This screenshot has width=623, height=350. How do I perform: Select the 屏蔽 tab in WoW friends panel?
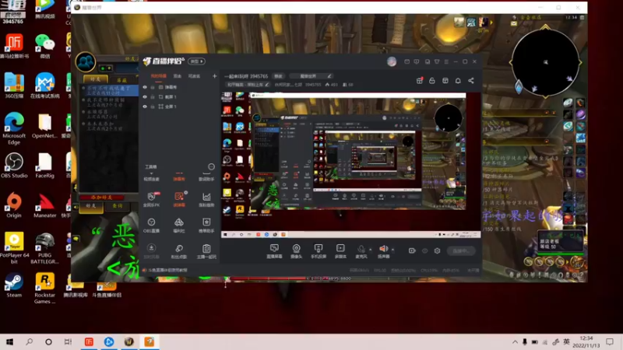click(121, 80)
